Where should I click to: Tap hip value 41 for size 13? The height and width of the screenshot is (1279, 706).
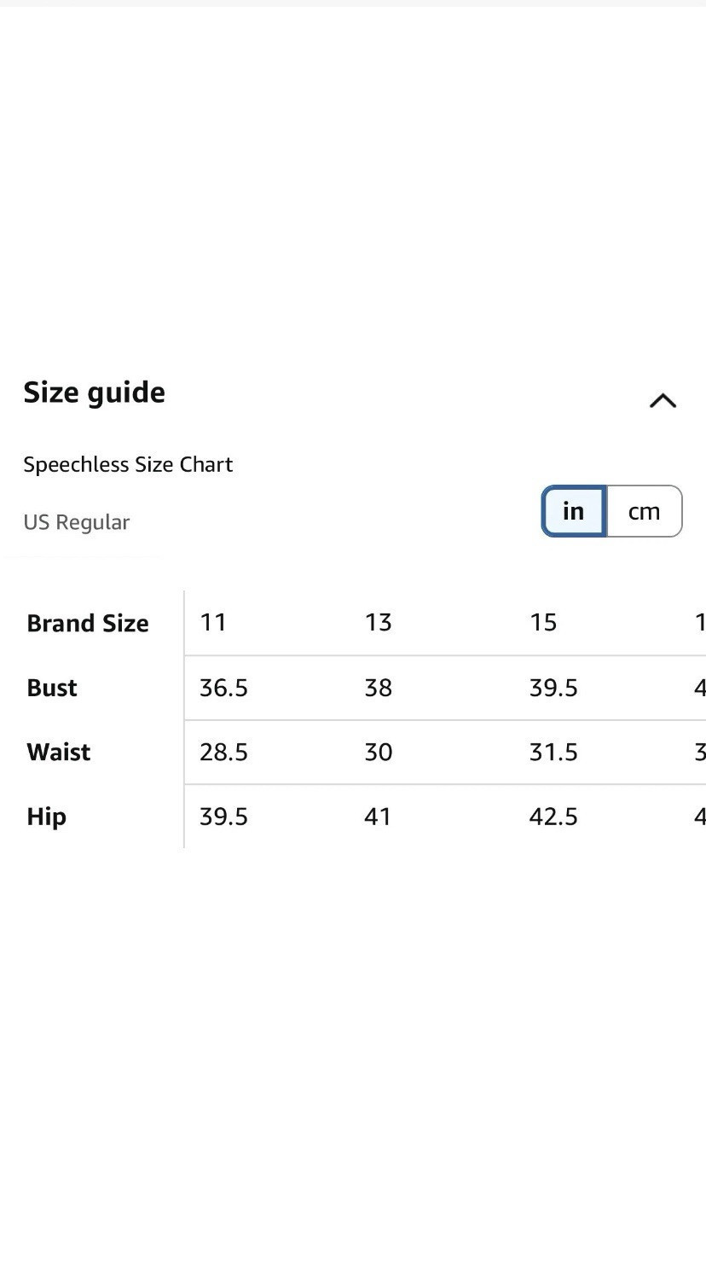pyautogui.click(x=378, y=817)
